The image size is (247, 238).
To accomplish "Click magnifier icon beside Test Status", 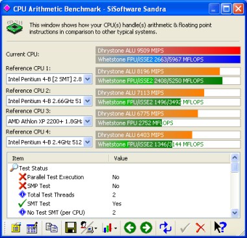I will pos(14,168).
